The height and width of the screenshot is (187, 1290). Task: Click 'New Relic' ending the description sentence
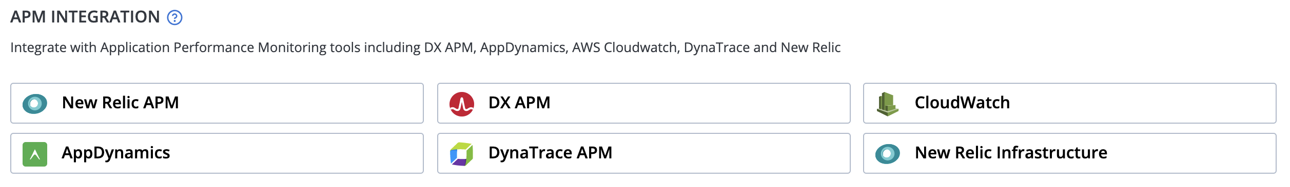point(810,48)
